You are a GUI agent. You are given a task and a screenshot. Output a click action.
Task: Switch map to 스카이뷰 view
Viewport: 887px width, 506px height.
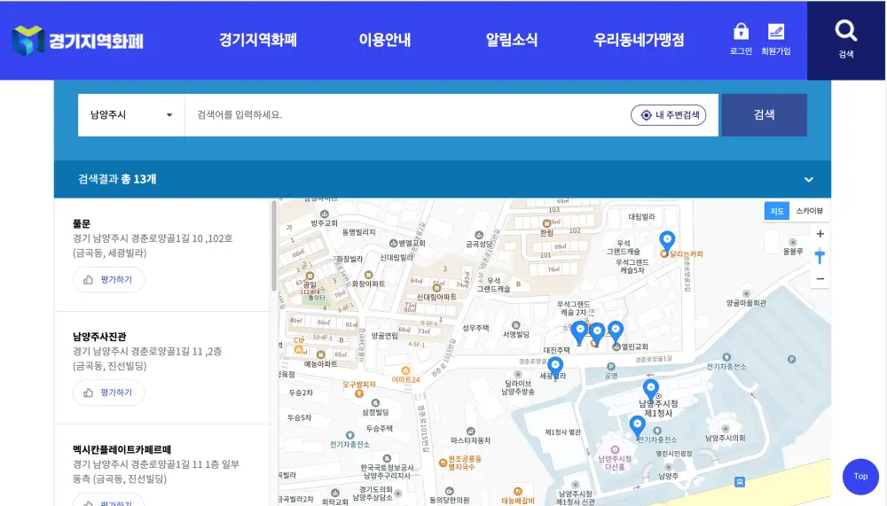(x=809, y=211)
